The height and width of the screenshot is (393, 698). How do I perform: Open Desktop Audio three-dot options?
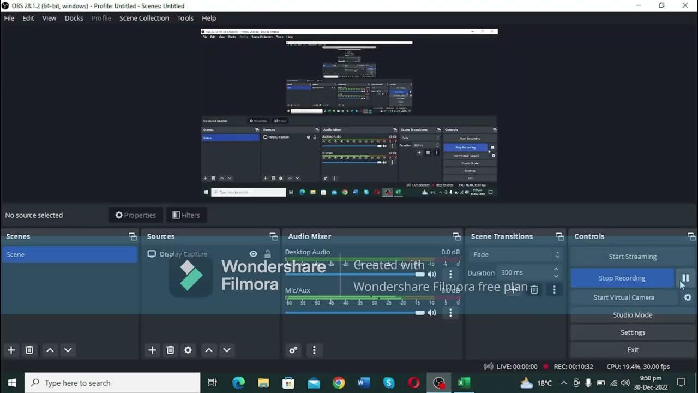(450, 274)
